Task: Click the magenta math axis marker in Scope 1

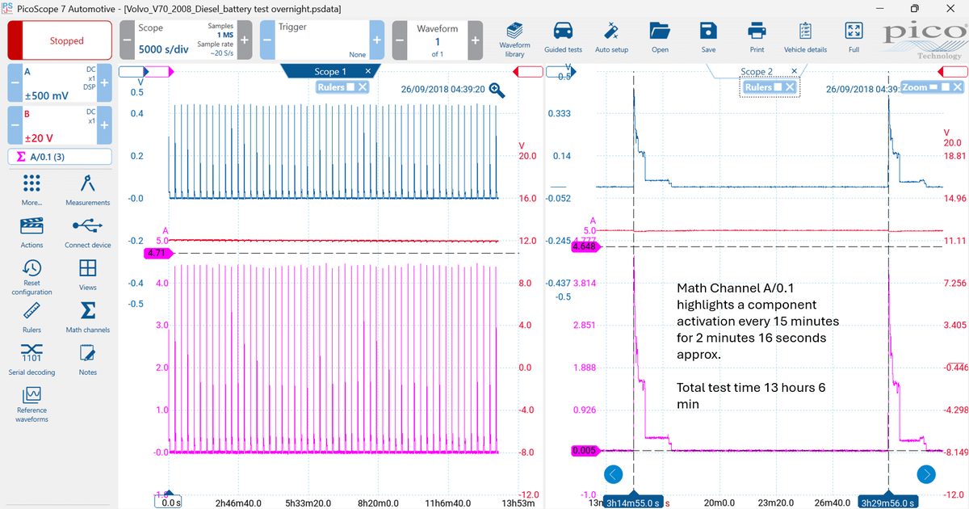Action: [159, 73]
